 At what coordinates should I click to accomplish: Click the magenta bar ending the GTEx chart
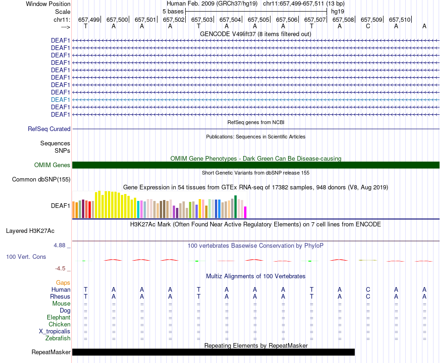click(x=245, y=213)
